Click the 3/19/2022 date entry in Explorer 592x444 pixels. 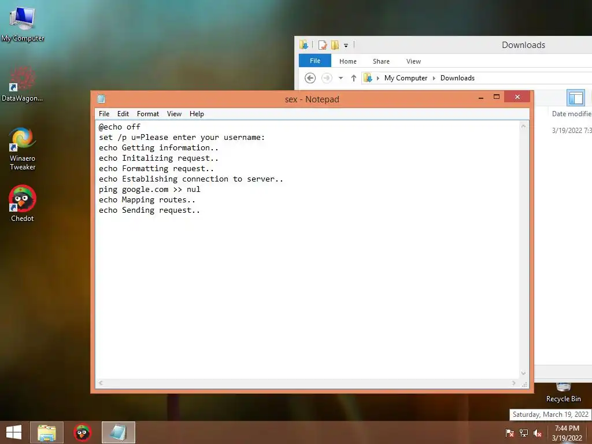(x=572, y=131)
